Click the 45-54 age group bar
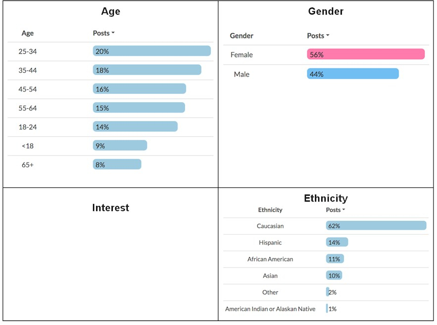 click(139, 89)
